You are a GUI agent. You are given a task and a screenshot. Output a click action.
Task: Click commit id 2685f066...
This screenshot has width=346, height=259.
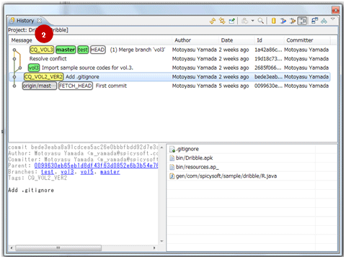tap(268, 68)
